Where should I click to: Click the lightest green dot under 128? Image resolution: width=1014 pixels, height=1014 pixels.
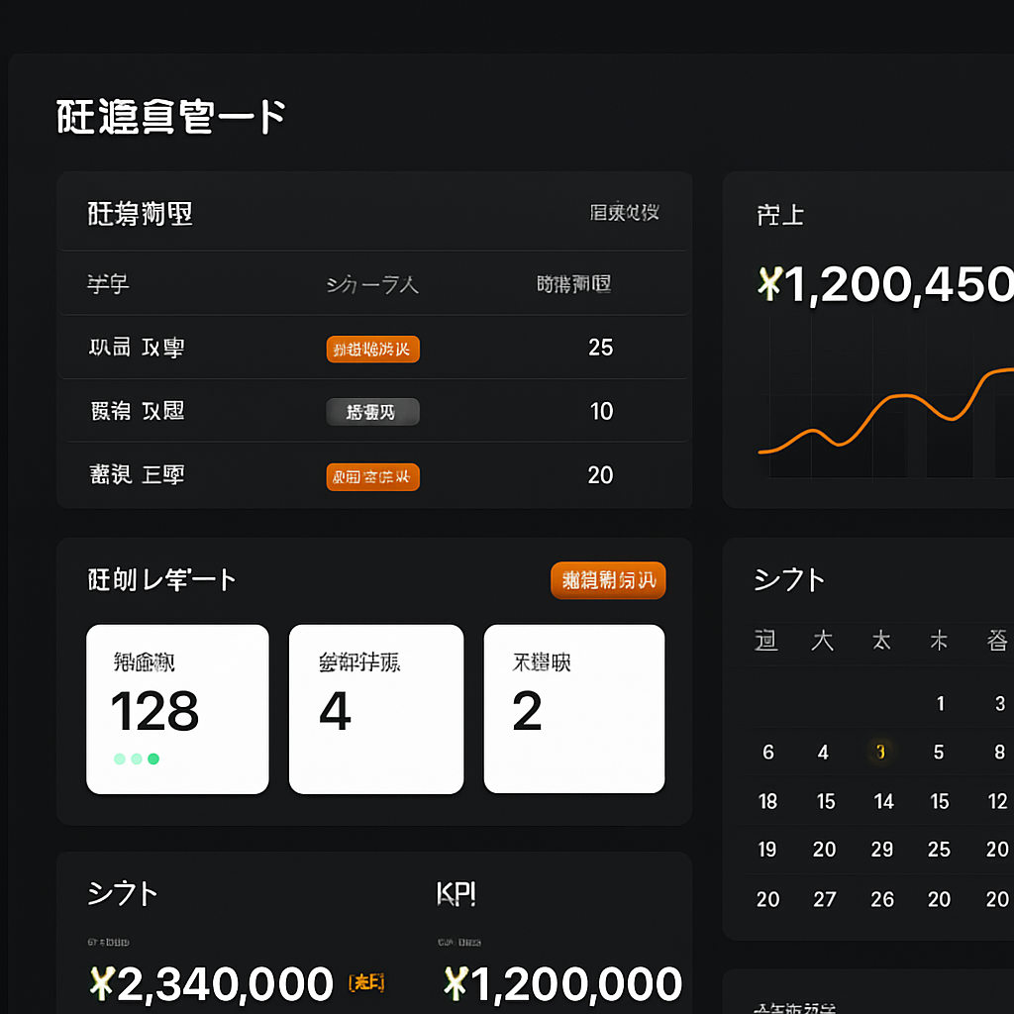tap(120, 759)
